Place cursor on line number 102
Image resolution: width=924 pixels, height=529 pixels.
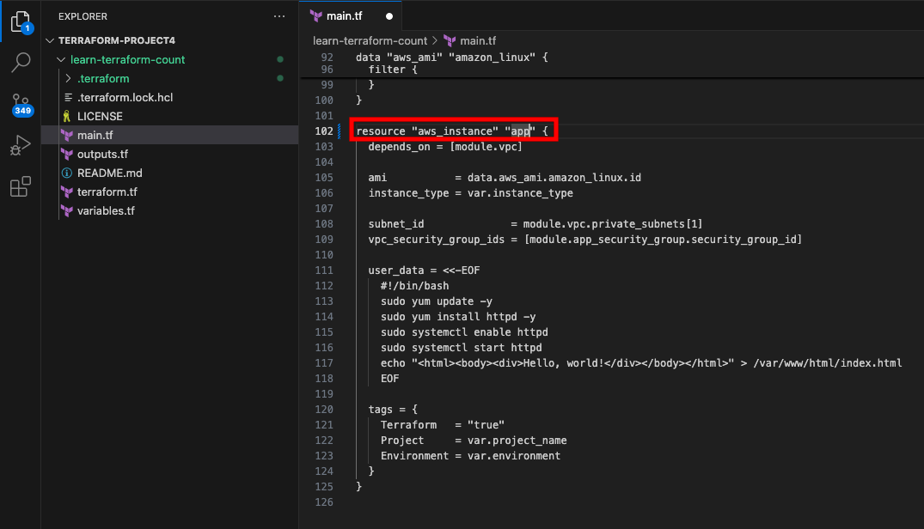323,131
